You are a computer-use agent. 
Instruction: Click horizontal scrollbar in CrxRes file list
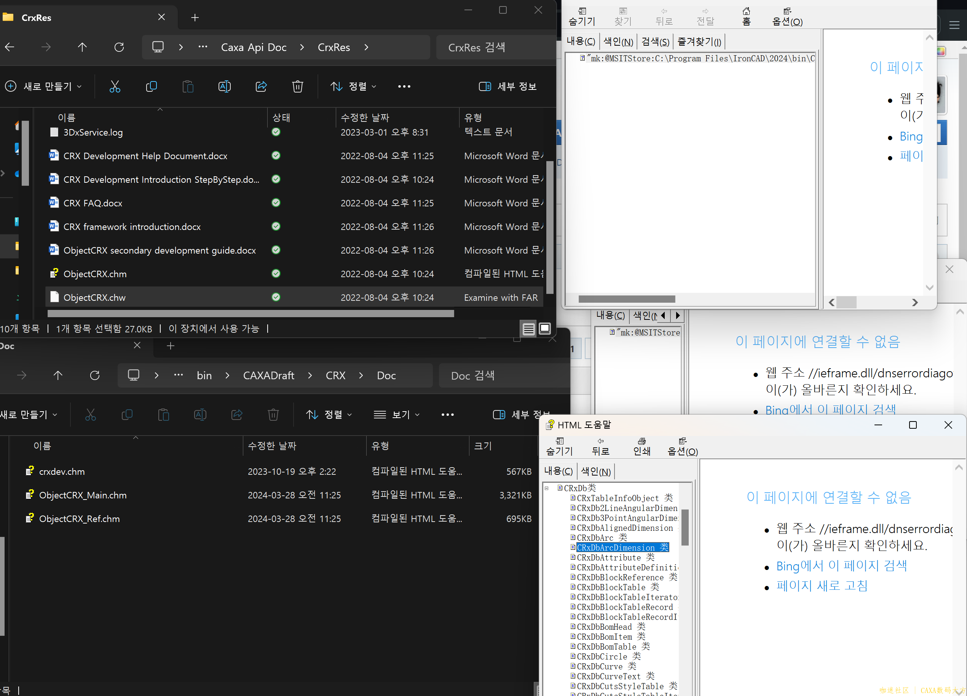(x=251, y=314)
